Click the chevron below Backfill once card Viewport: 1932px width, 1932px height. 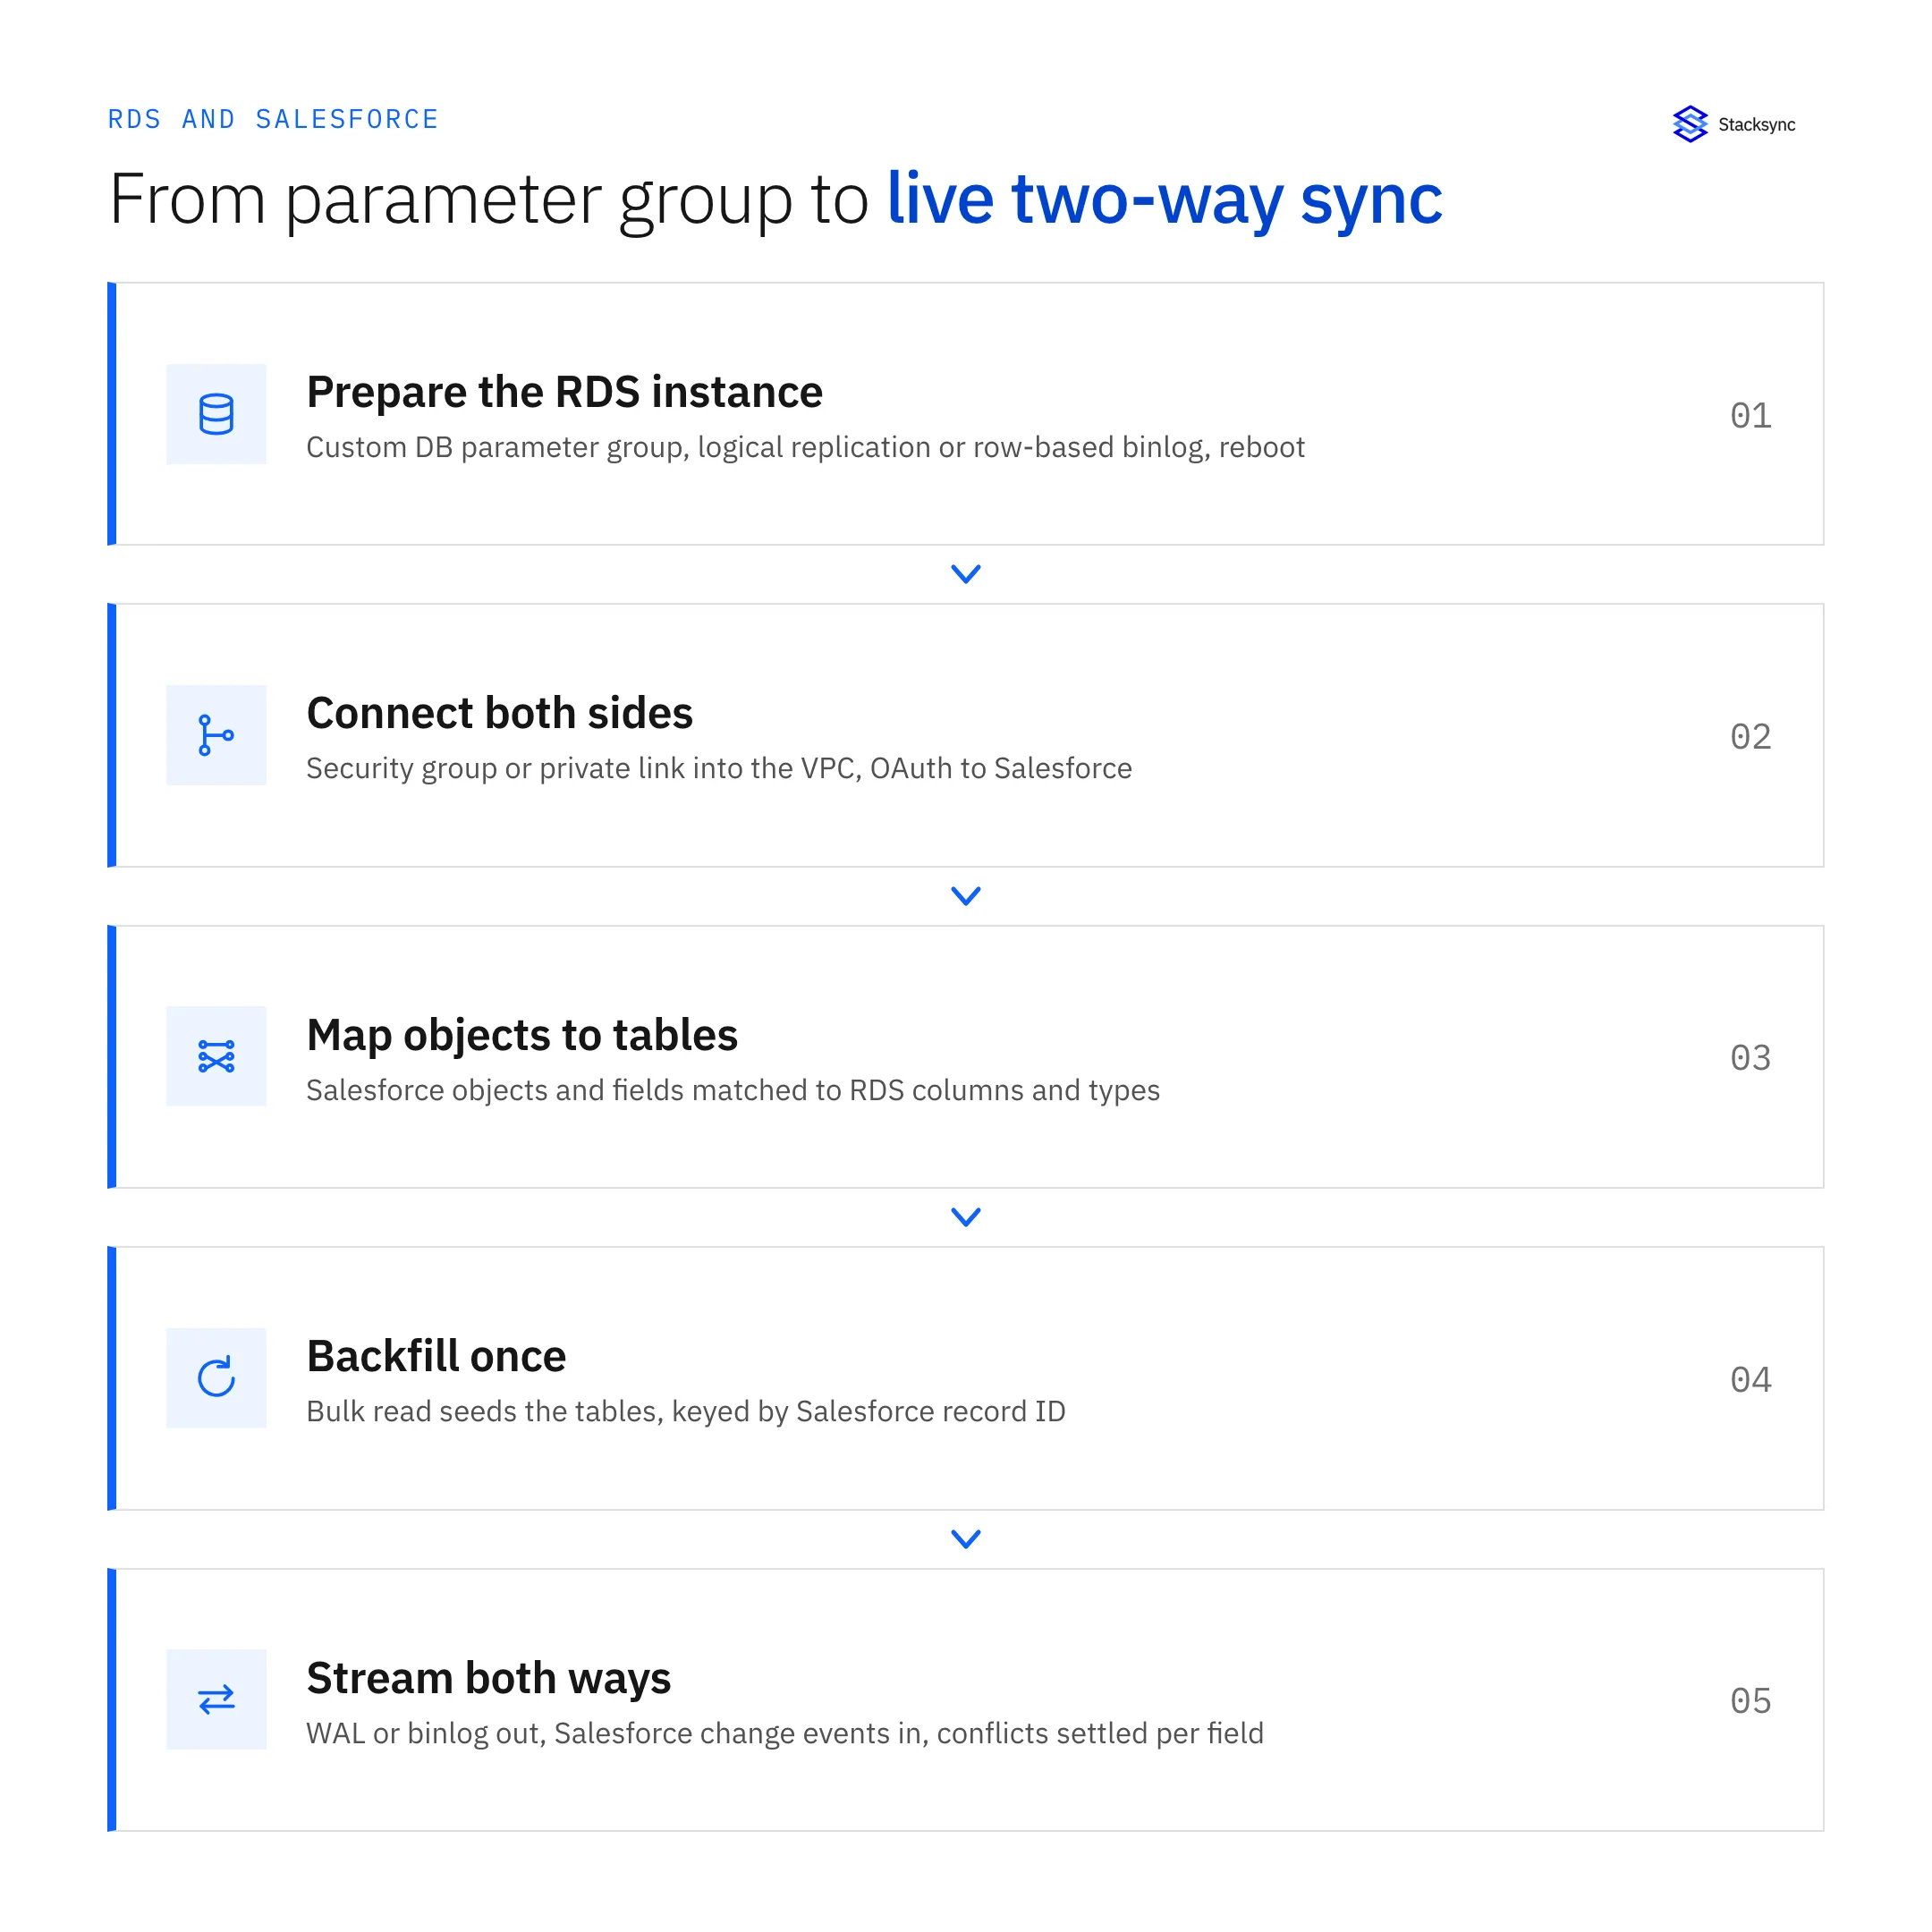tap(966, 1539)
